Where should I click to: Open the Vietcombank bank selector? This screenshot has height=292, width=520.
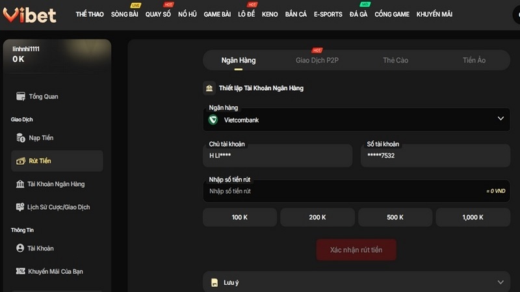coord(356,120)
